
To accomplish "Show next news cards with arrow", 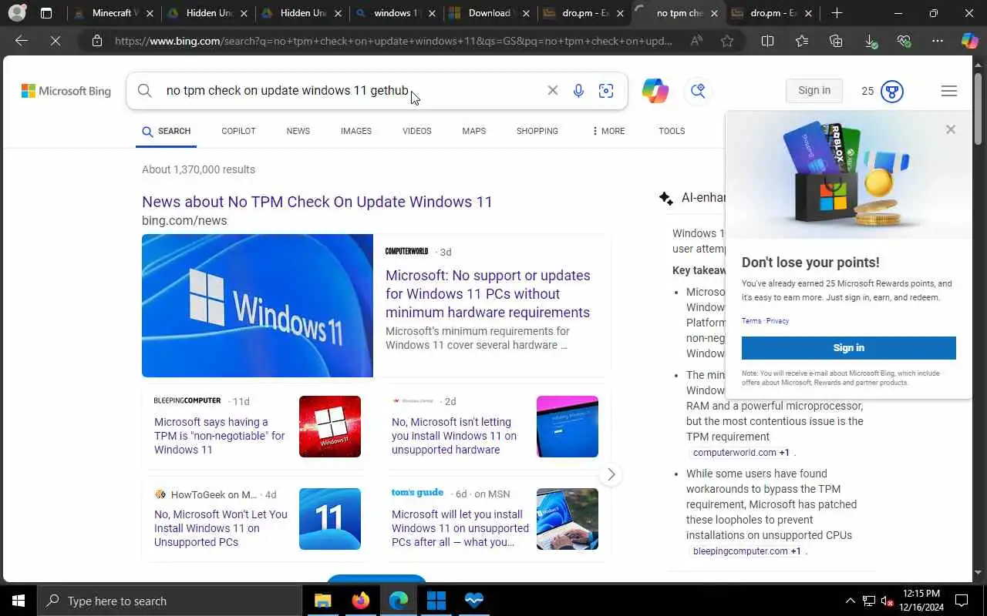I will click(x=611, y=474).
